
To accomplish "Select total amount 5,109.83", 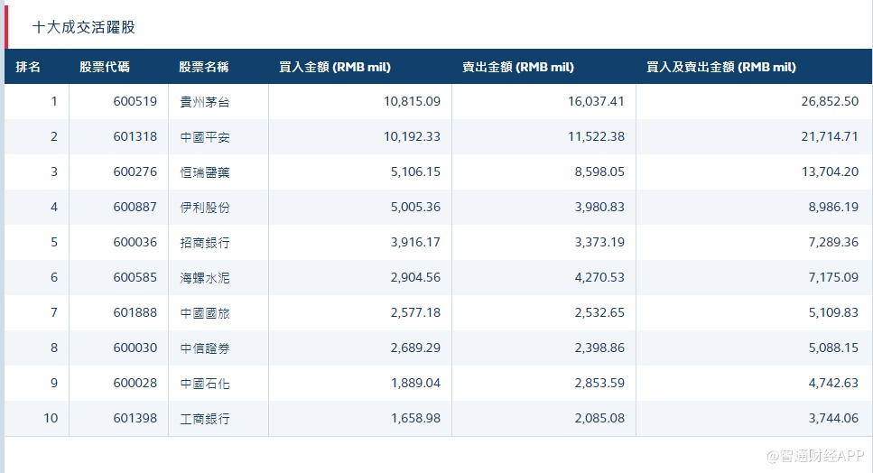I will pos(833,312).
